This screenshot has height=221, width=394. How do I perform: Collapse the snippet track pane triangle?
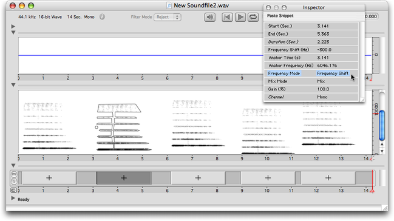(x=13, y=166)
